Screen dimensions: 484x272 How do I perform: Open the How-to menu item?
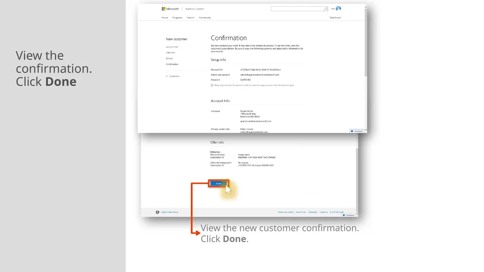click(190, 18)
